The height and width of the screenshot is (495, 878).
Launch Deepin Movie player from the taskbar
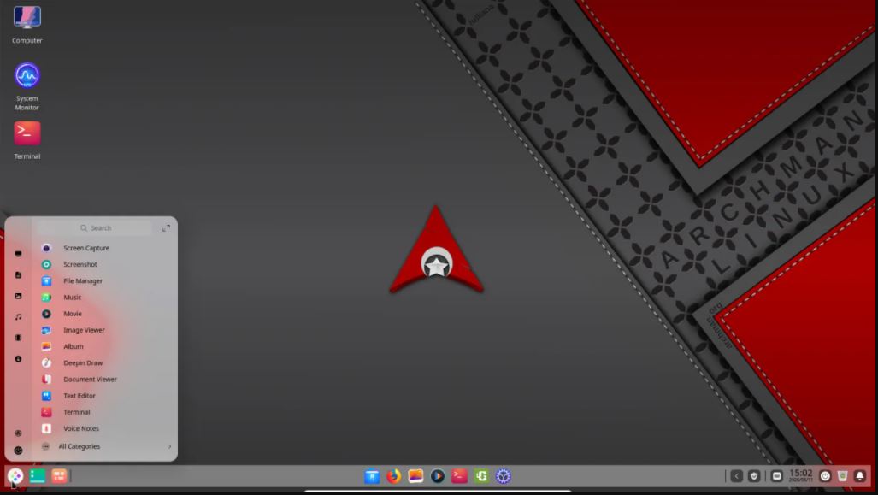pos(436,476)
